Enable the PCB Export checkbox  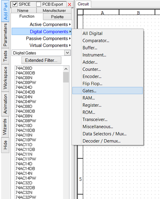[39, 4]
